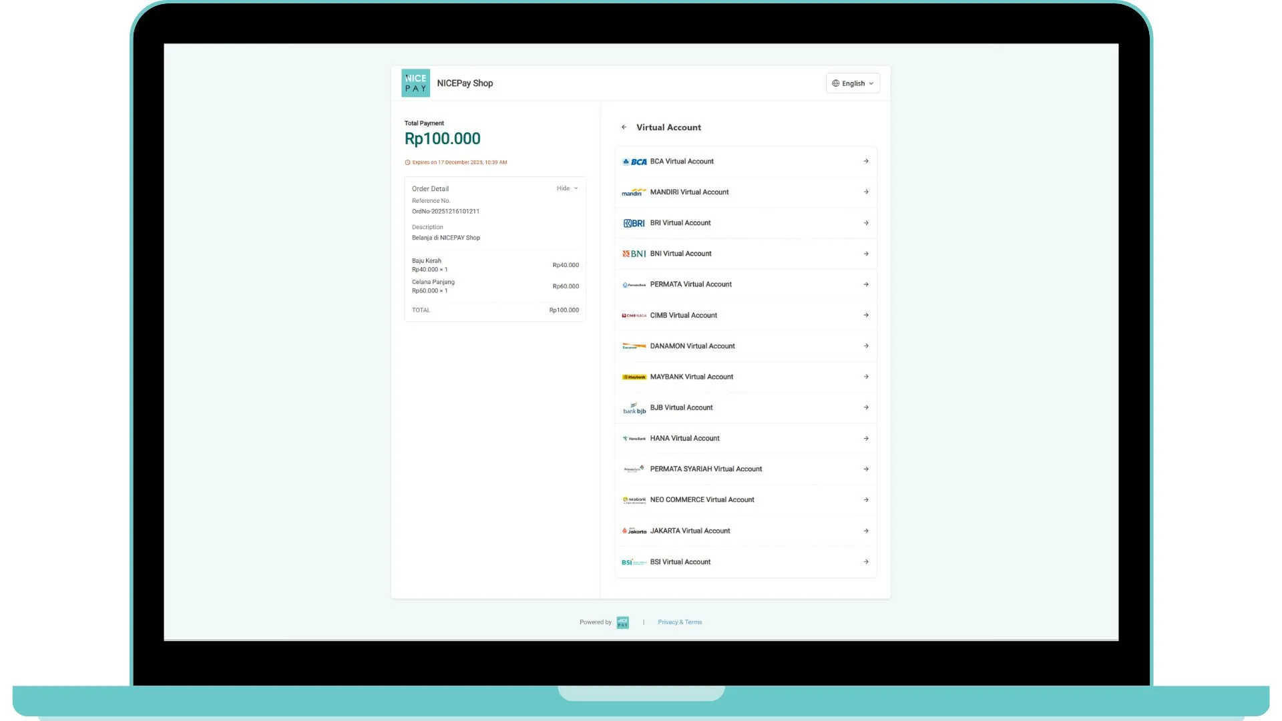Click arrow on BNI Virtual Account row

tap(866, 254)
